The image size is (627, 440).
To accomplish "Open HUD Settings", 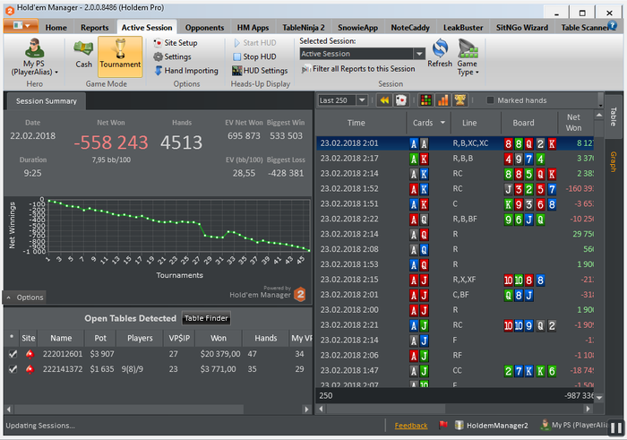I will [260, 71].
